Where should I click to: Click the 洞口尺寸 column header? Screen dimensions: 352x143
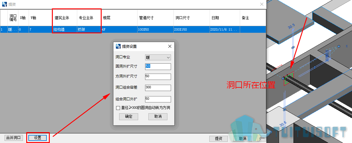click(192, 18)
